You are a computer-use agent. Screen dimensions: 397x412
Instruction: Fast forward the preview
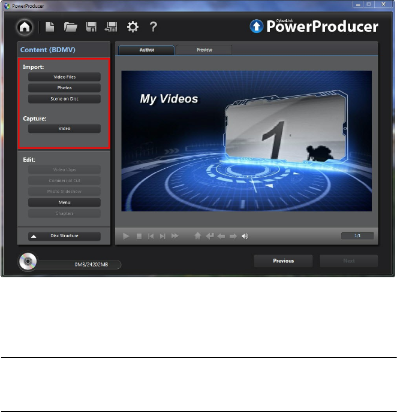pos(175,236)
